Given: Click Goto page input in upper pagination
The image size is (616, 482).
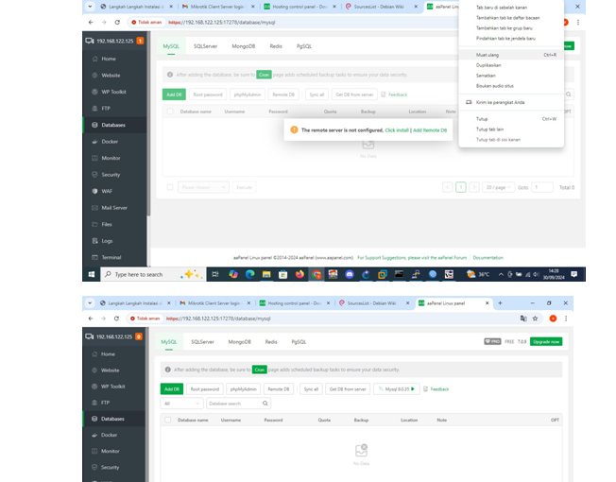Looking at the screenshot, I should [541, 187].
